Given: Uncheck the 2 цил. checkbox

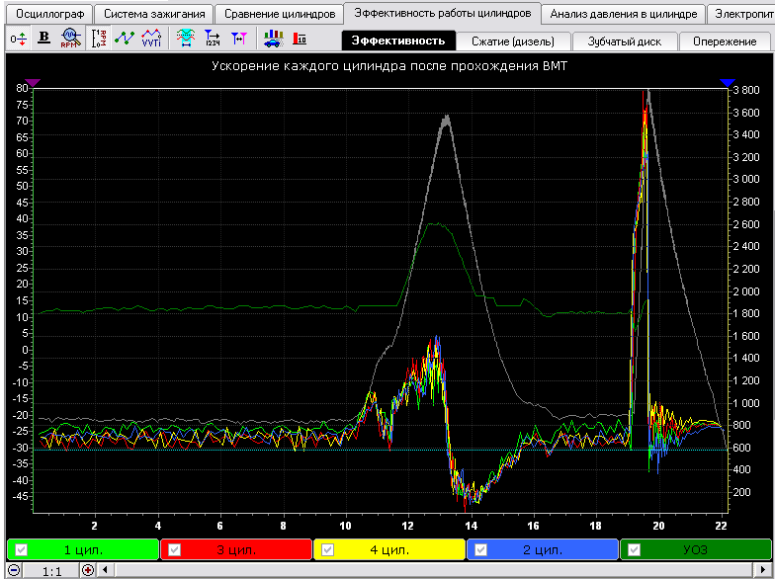Looking at the screenshot, I should point(480,549).
